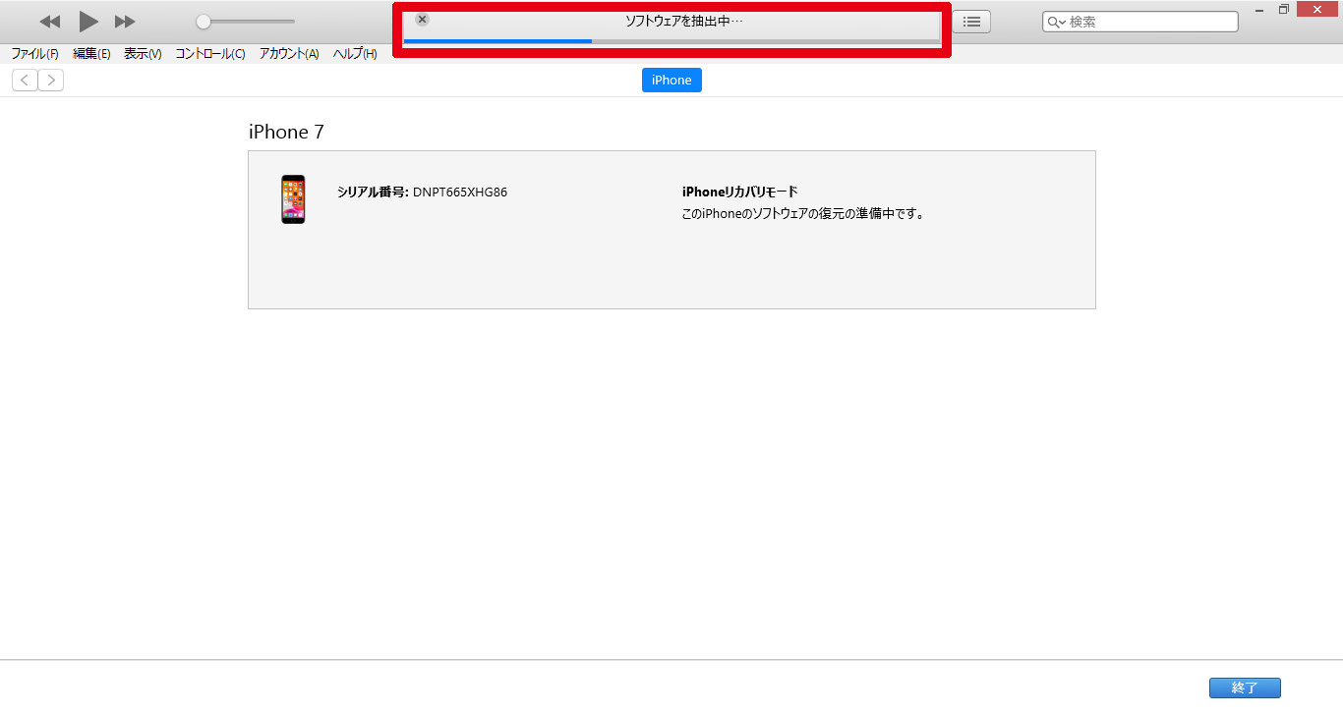The width and height of the screenshot is (1343, 715).
Task: Click the forward navigation arrow
Action: (51, 81)
